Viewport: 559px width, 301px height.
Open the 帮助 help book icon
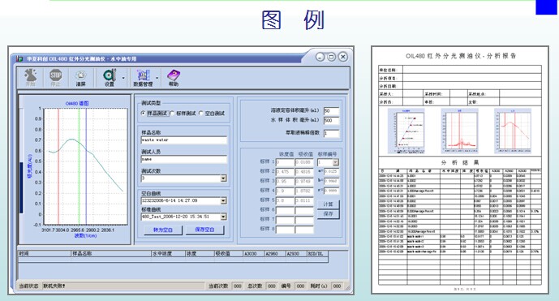(x=174, y=78)
